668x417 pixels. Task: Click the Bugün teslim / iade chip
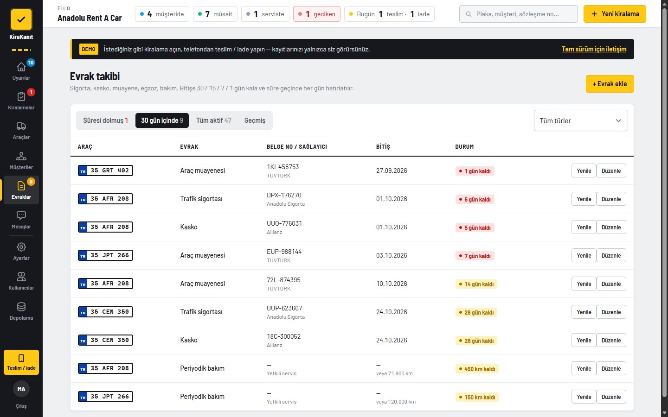pyautogui.click(x=390, y=14)
